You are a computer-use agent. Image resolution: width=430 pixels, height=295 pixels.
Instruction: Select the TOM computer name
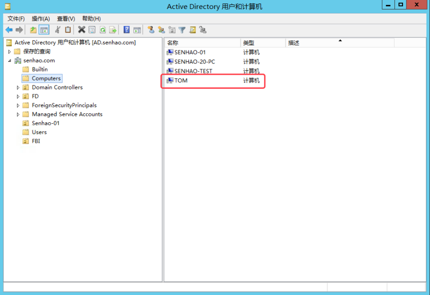pos(181,80)
